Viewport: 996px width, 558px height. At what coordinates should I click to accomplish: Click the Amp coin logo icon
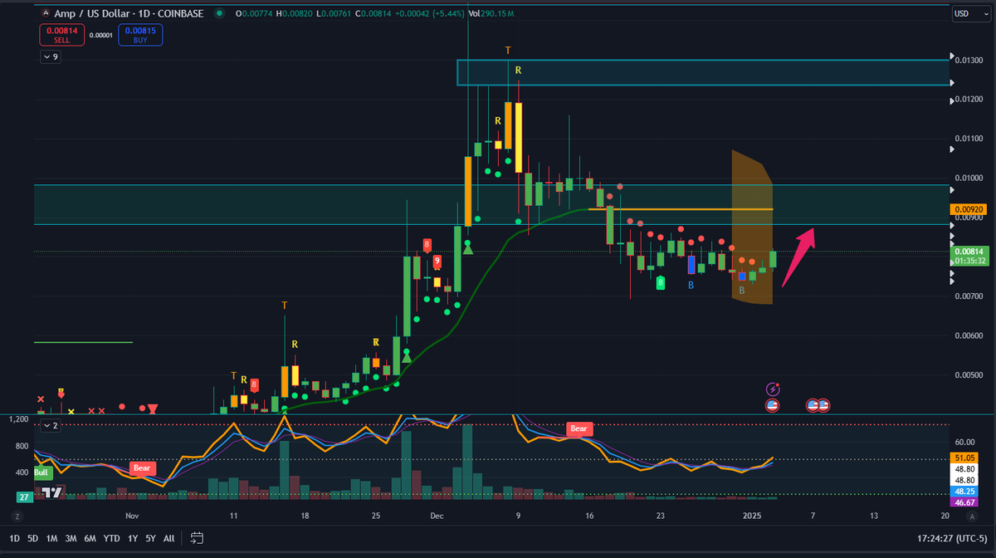(46, 14)
